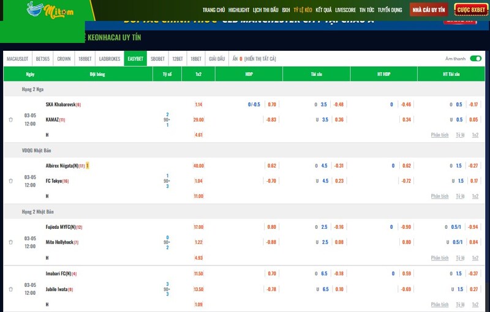Screen dimensions: 490x312
Task: Click the Keonhacai Uy Tín heading
Action: coord(114,37)
